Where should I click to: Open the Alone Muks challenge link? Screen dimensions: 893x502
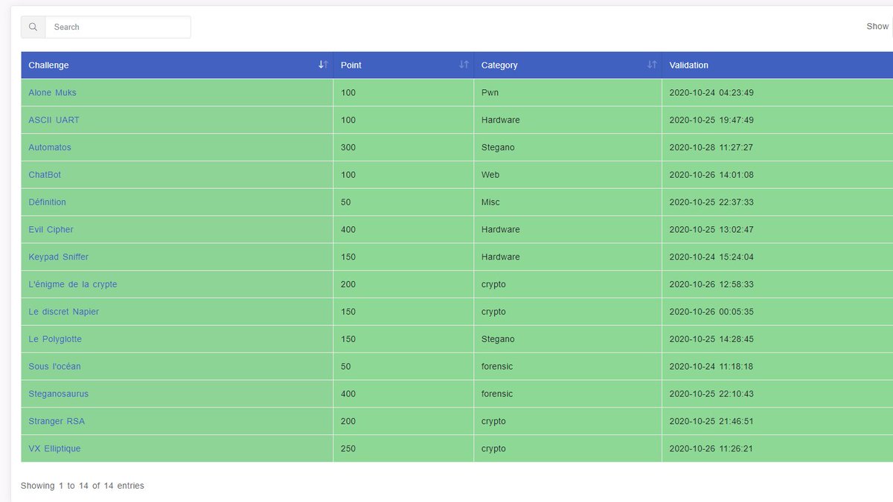(x=52, y=93)
